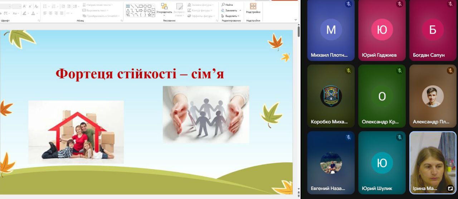Toggle muted mic icon on Михаил Плотн tile
This screenshot has width=458, height=199.
[x=349, y=4]
